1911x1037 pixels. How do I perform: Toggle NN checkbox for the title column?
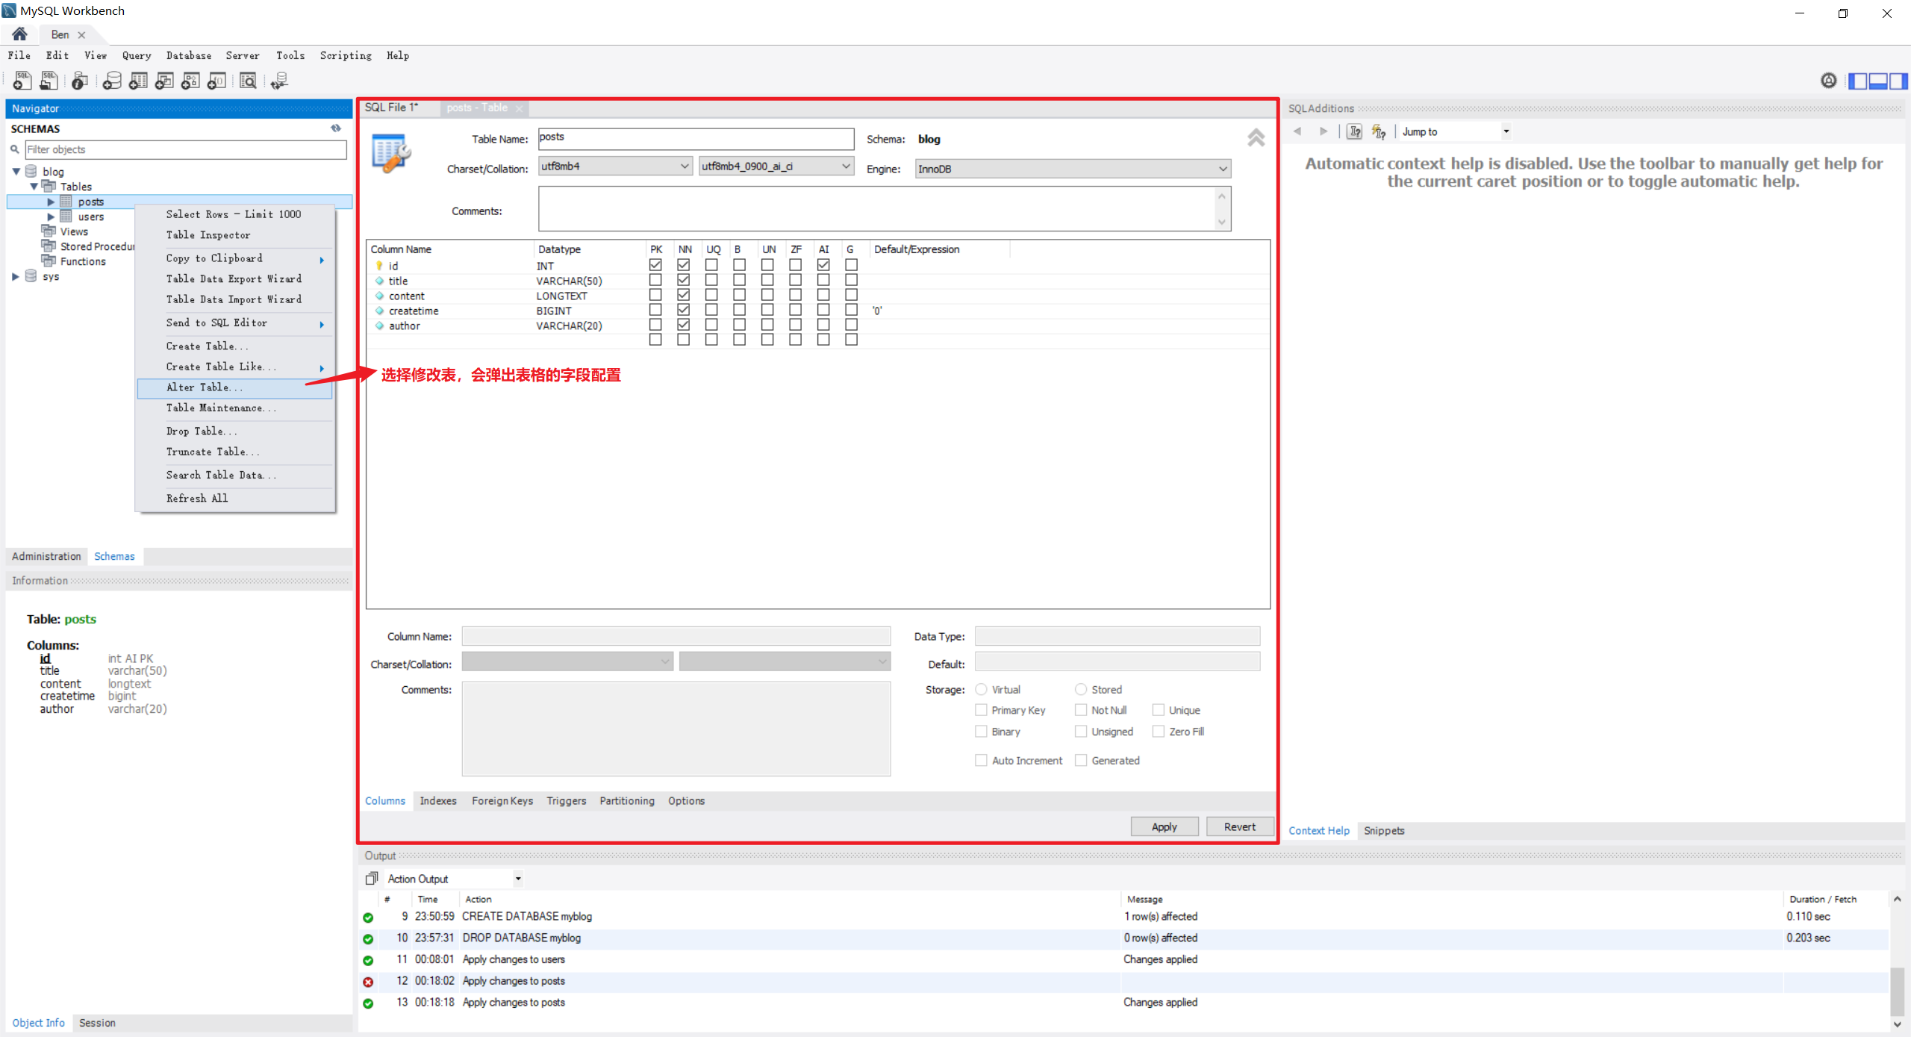click(x=683, y=280)
